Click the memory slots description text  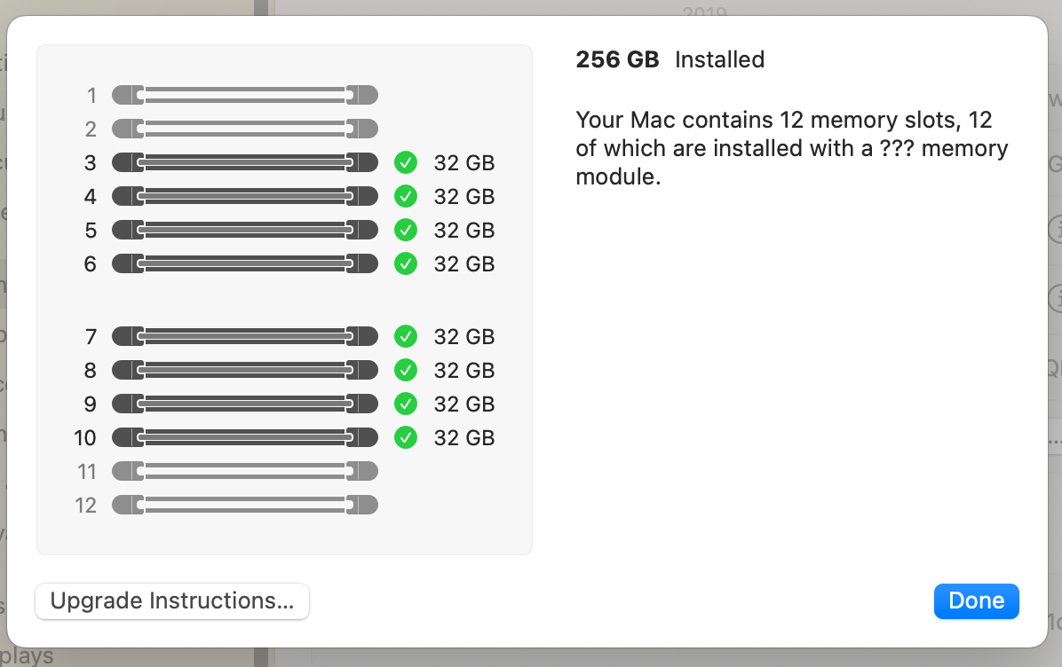[791, 147]
